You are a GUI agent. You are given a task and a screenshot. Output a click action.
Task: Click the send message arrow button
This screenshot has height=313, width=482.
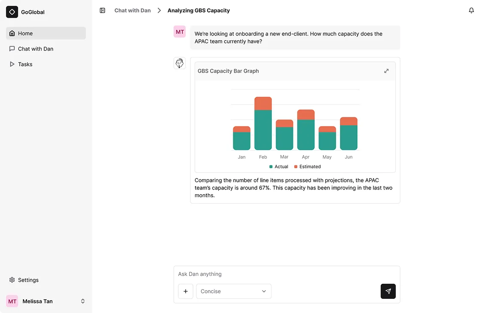point(388,291)
